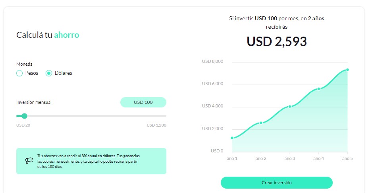Image resolution: width=372 pixels, height=193 pixels.
Task: Click the Inversión mensual label
Action: pyautogui.click(x=34, y=102)
